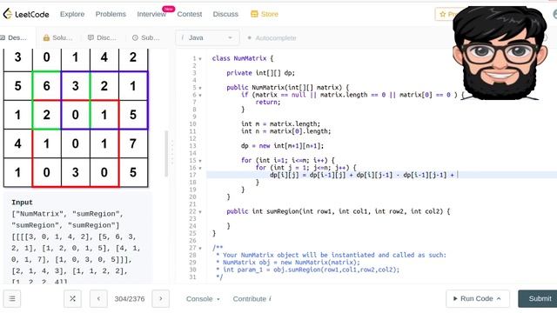Fold the inner for loop at line 16
Screen dimensions: 557x313
(x=200, y=168)
